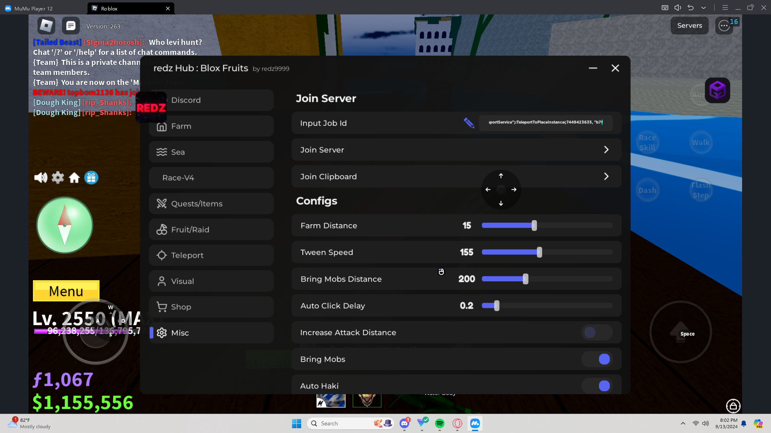Open the Farm tab in sidebar
Screen dimensions: 771x433
[x=211, y=126]
